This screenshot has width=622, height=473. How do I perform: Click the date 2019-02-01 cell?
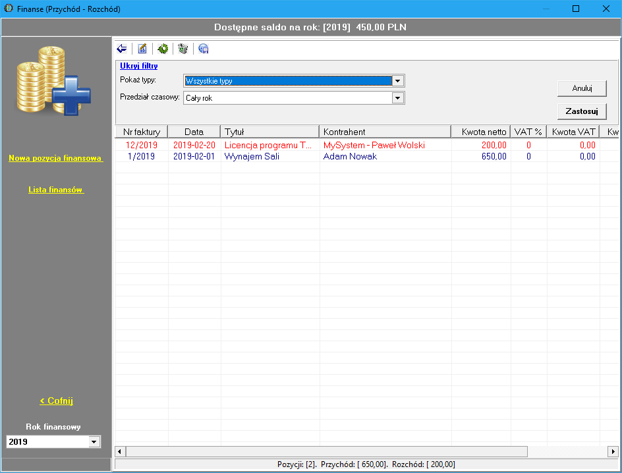click(194, 156)
